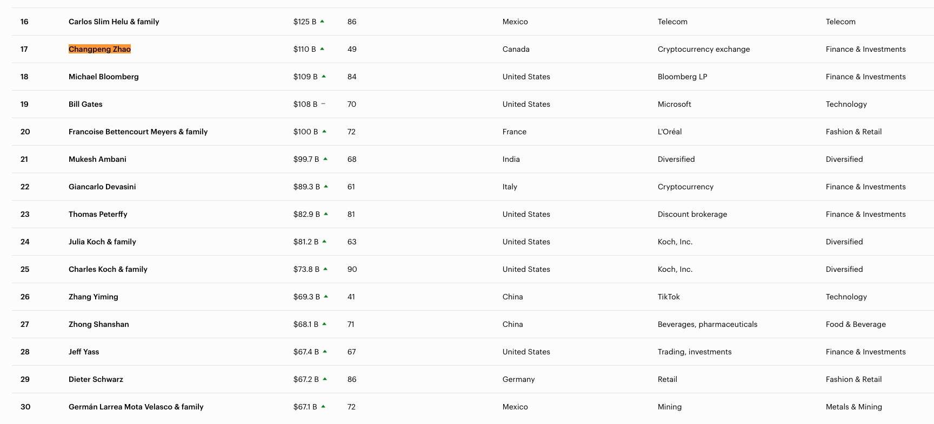This screenshot has height=424, width=934.
Task: Click the up arrow next to $110 B
Action: click(x=322, y=49)
